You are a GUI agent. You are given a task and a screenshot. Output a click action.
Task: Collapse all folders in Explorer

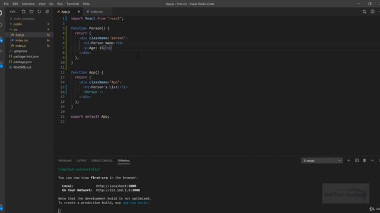(x=47, y=12)
